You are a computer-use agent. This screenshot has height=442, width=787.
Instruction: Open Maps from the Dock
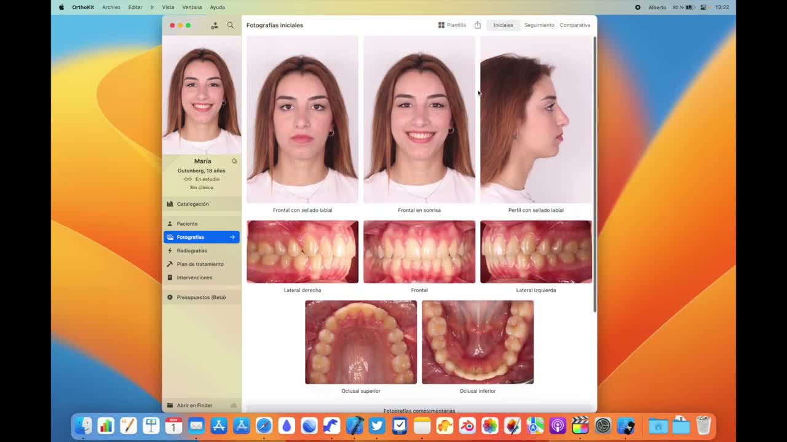[x=535, y=425]
